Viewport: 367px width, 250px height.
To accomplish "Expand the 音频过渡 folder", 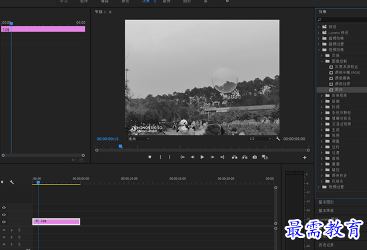I will click(319, 44).
